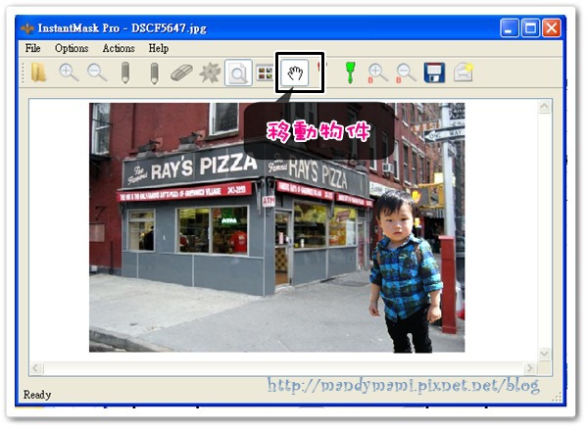Open the File menu
The image size is (588, 429).
(x=32, y=48)
